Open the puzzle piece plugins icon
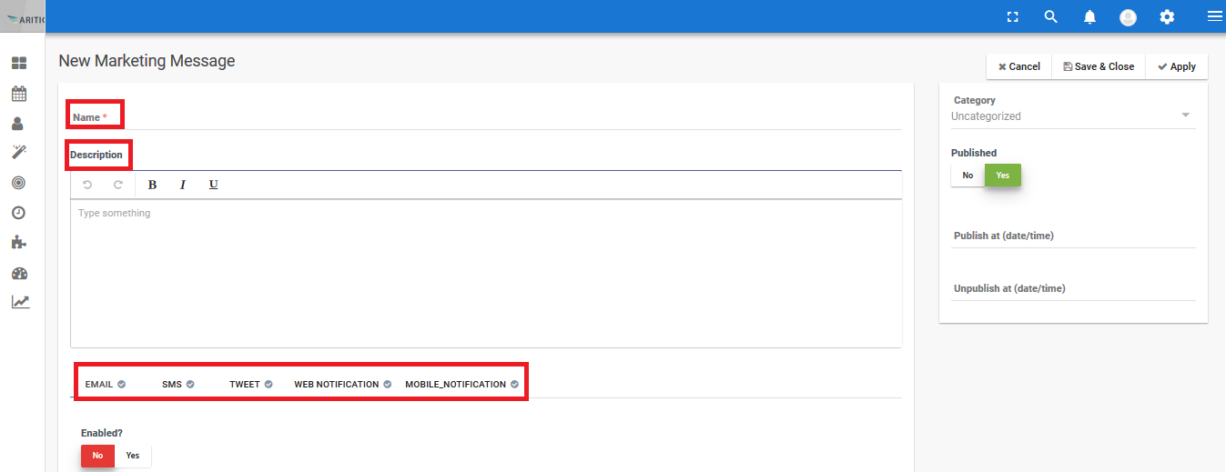The height and width of the screenshot is (472, 1226). 18,243
